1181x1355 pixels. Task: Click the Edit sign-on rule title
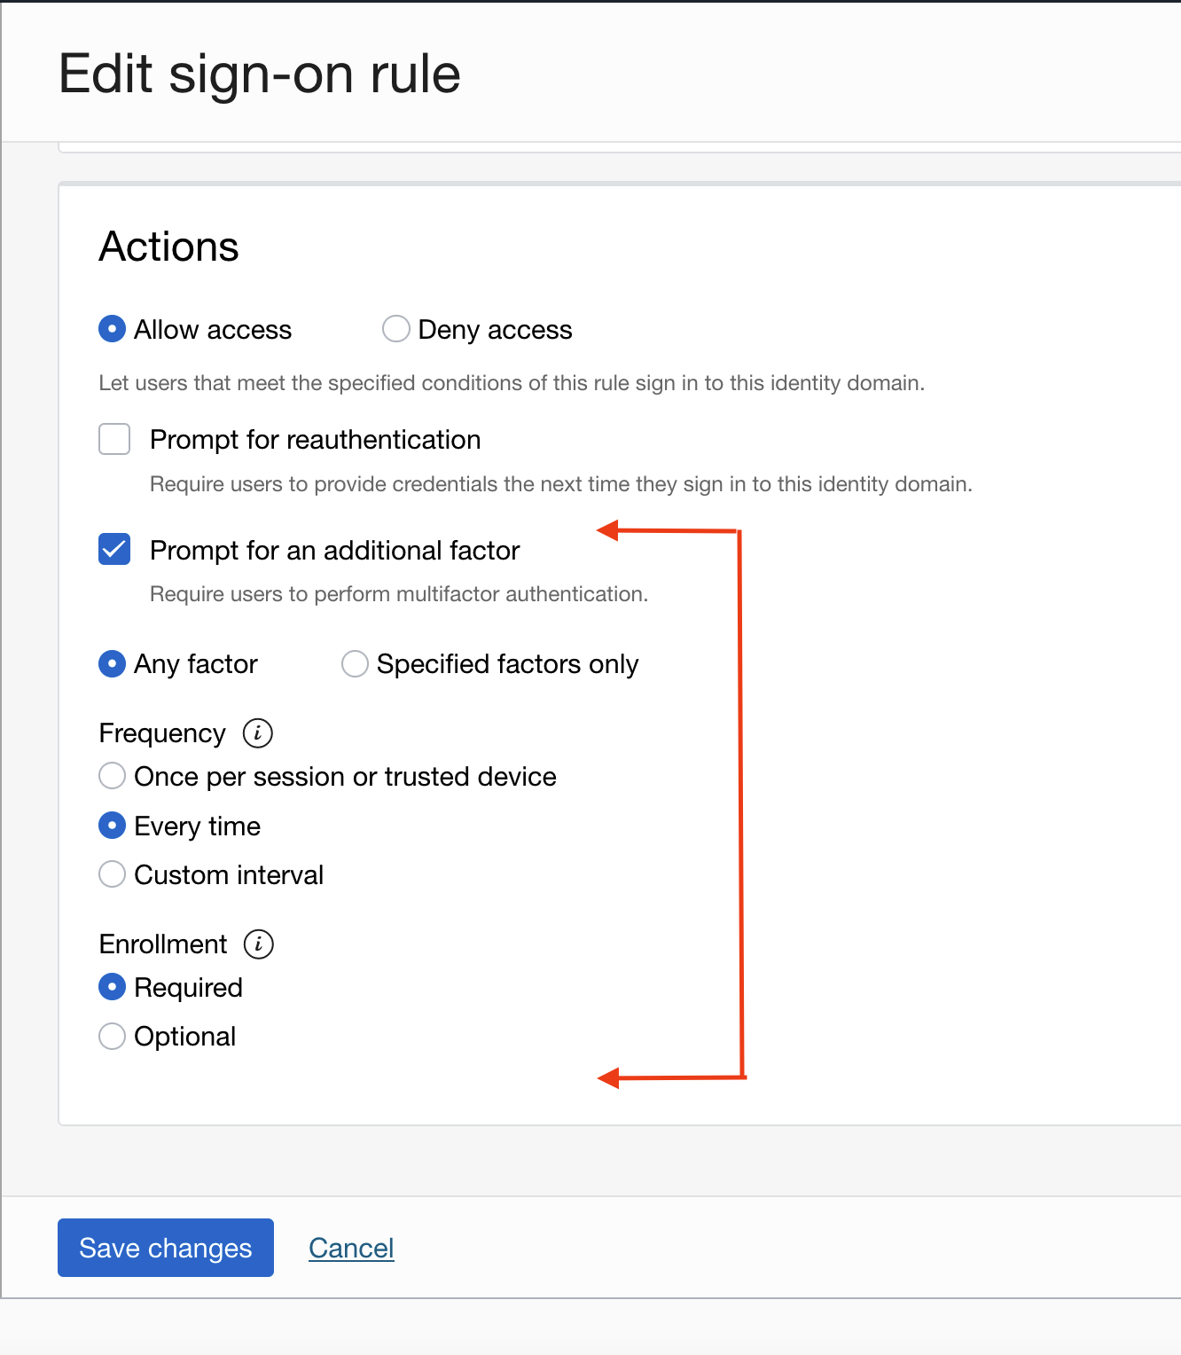point(259,74)
